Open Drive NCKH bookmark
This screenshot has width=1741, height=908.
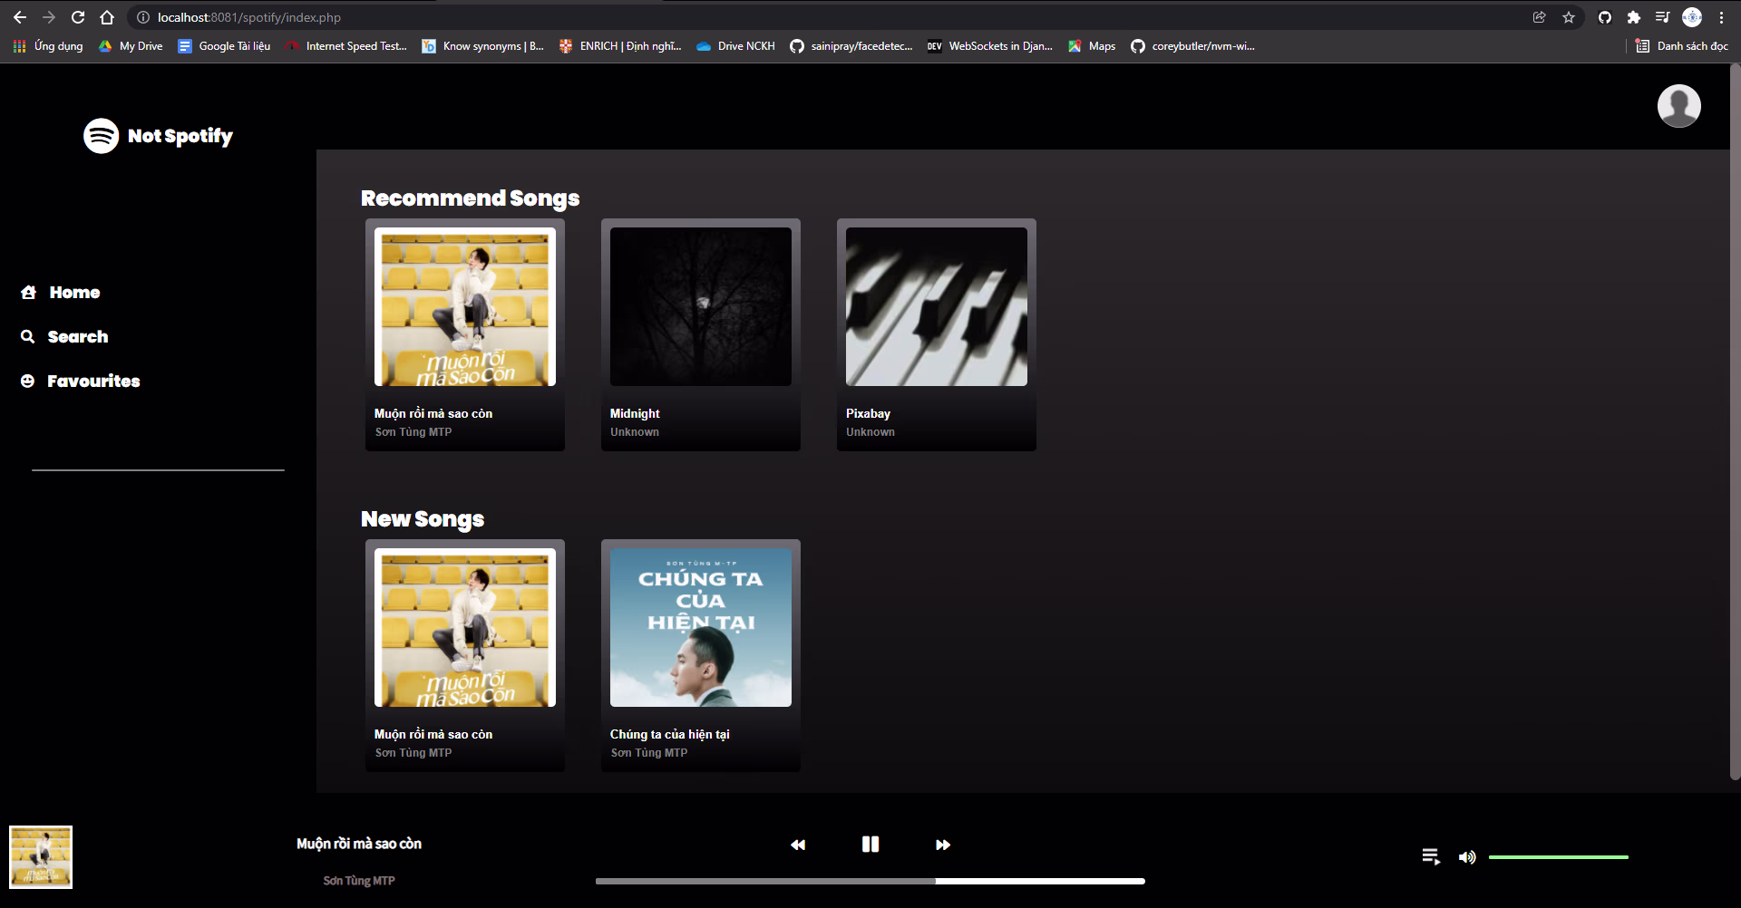pyautogui.click(x=735, y=46)
